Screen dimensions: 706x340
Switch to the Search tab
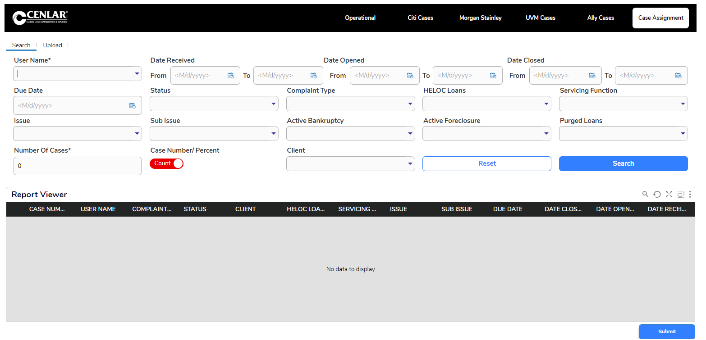21,45
